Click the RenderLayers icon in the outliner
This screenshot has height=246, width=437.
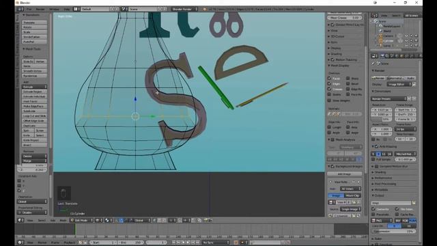tap(381, 26)
